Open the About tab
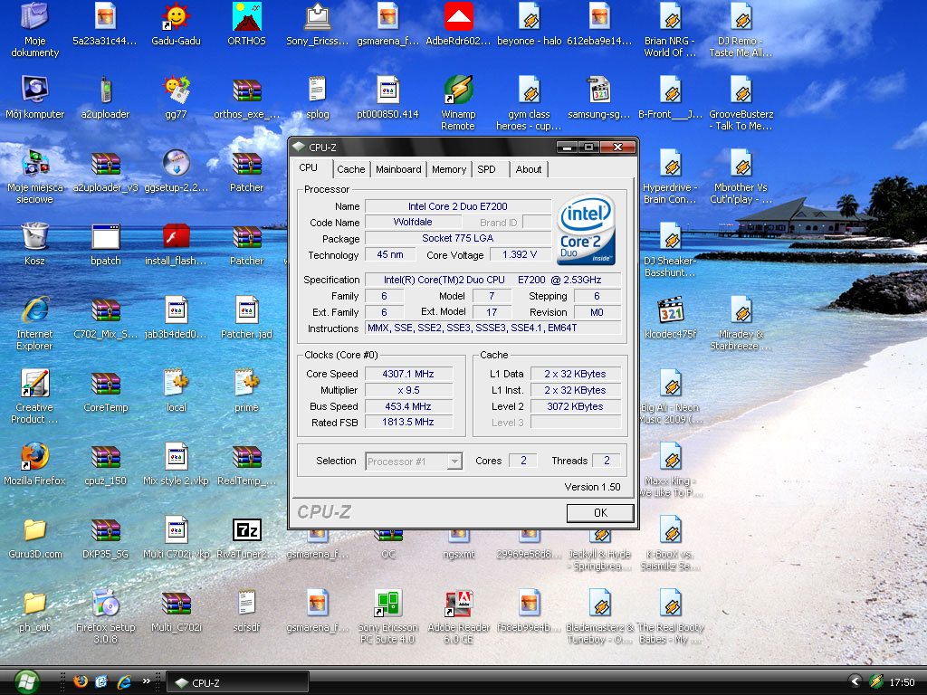Screen dimensions: 927x695 [529, 169]
